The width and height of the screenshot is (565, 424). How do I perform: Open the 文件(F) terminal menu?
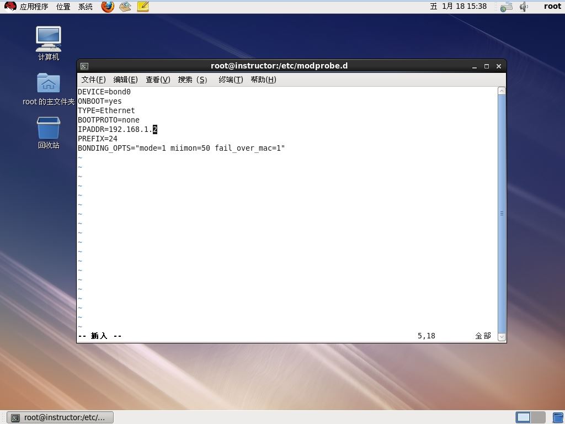click(93, 79)
